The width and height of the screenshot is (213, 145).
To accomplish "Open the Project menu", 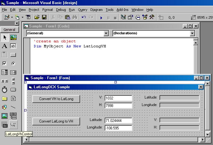I will click(34, 10).
